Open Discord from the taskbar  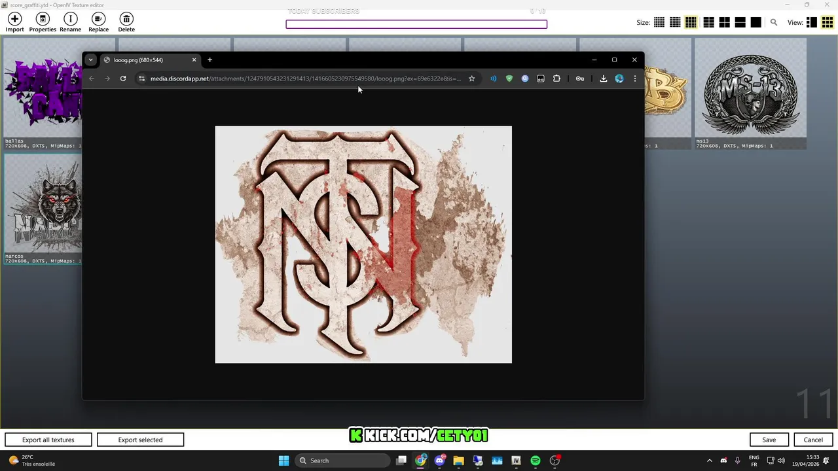439,461
